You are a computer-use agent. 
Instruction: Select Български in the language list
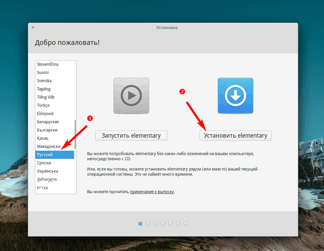[55, 130]
